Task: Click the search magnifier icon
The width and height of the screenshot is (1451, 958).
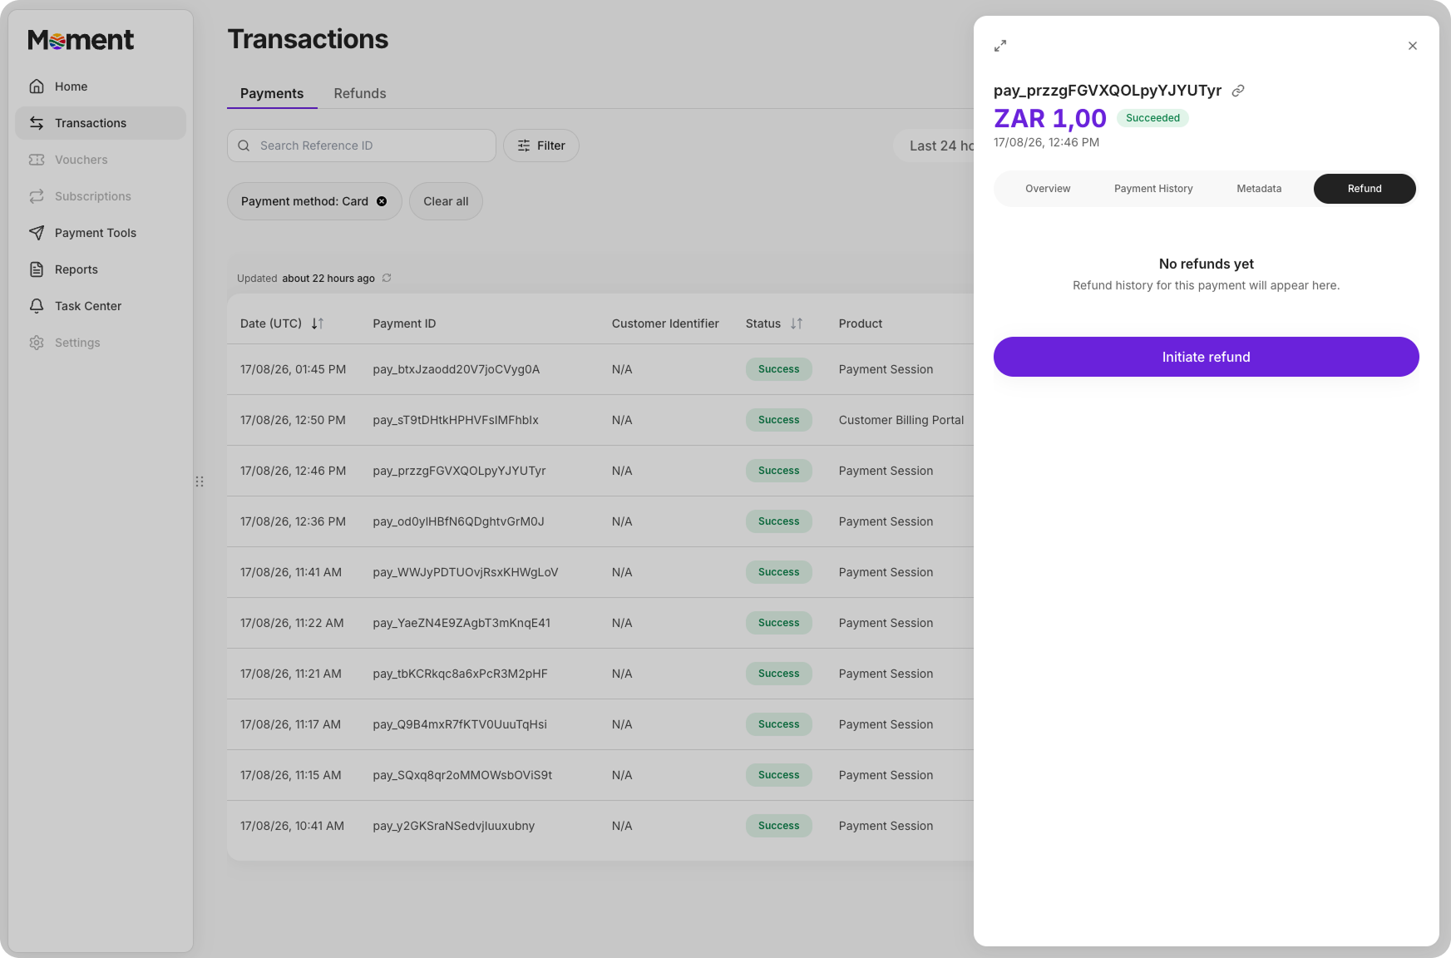Action: click(244, 146)
